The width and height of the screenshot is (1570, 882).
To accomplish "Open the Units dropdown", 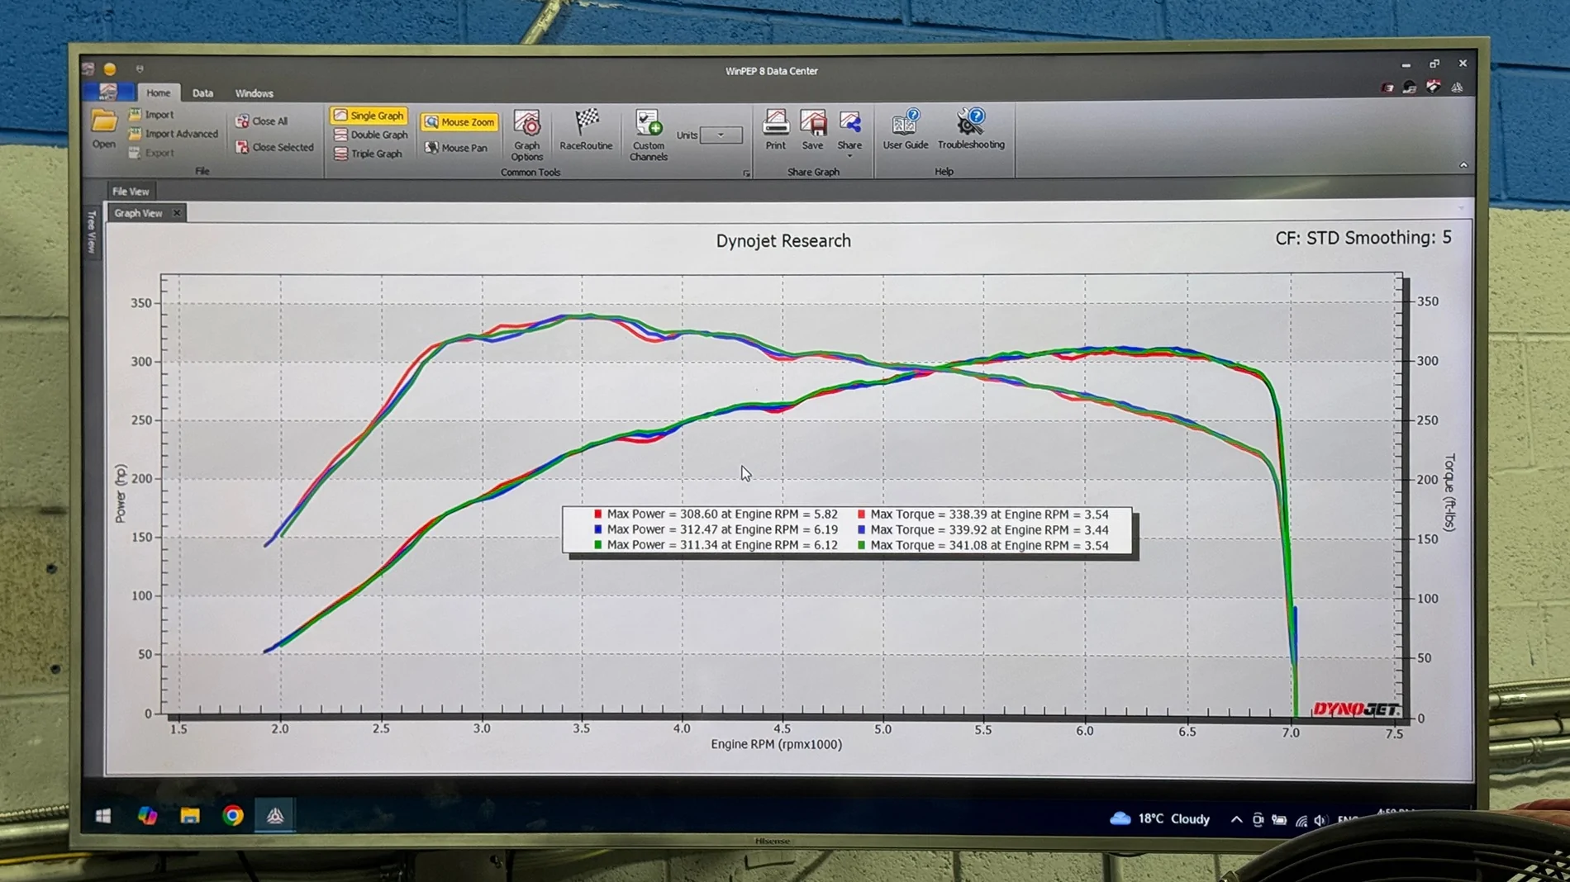I will pyautogui.click(x=721, y=135).
